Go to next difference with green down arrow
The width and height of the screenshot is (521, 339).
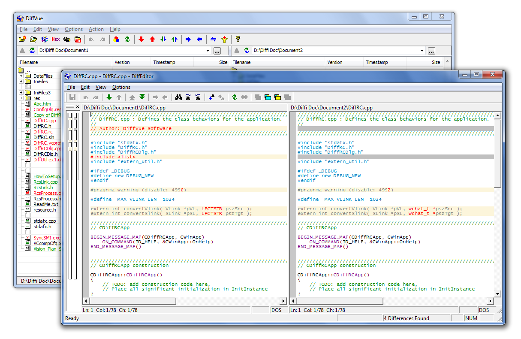pos(109,97)
